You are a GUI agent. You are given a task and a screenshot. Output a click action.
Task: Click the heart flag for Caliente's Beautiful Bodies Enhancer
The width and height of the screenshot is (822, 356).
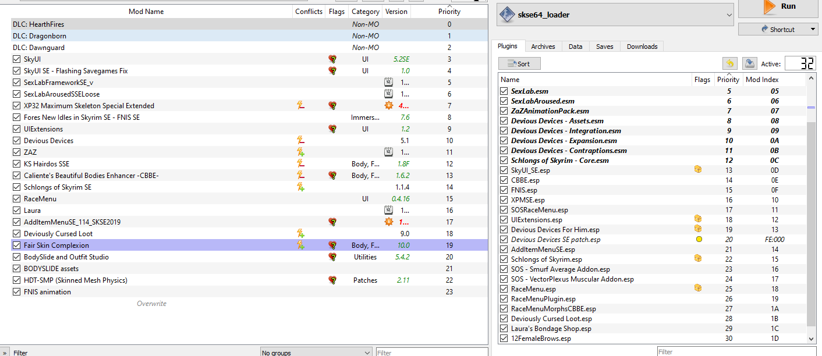pyautogui.click(x=332, y=176)
